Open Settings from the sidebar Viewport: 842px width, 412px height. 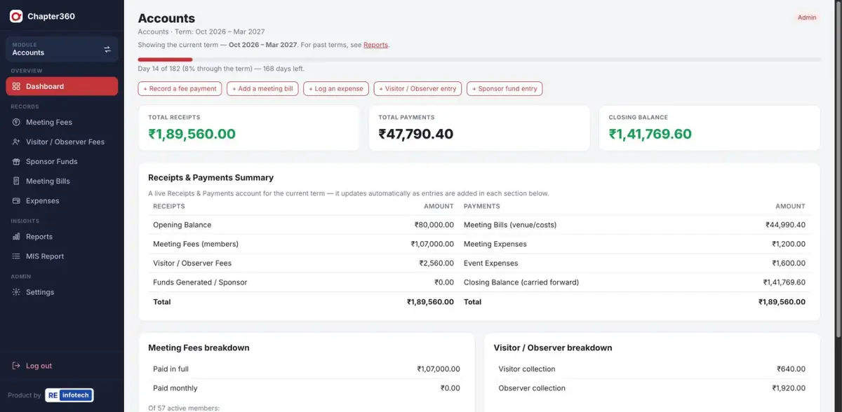coord(62,292)
